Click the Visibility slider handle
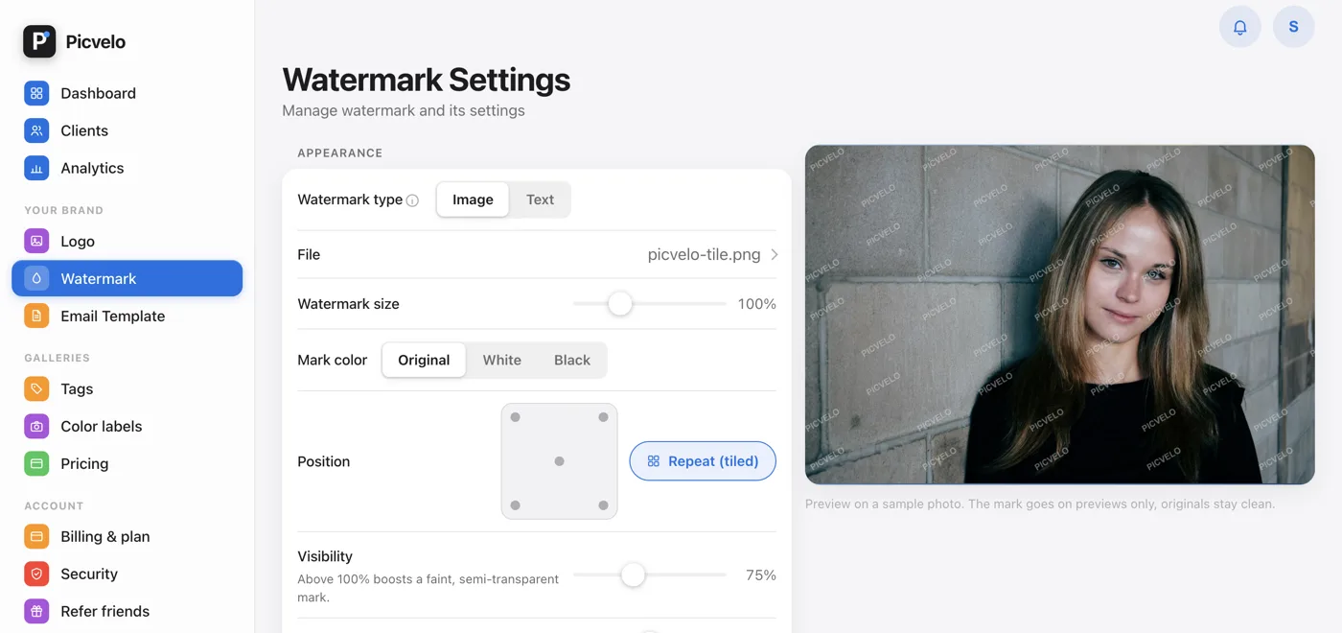The image size is (1342, 633). coord(633,574)
